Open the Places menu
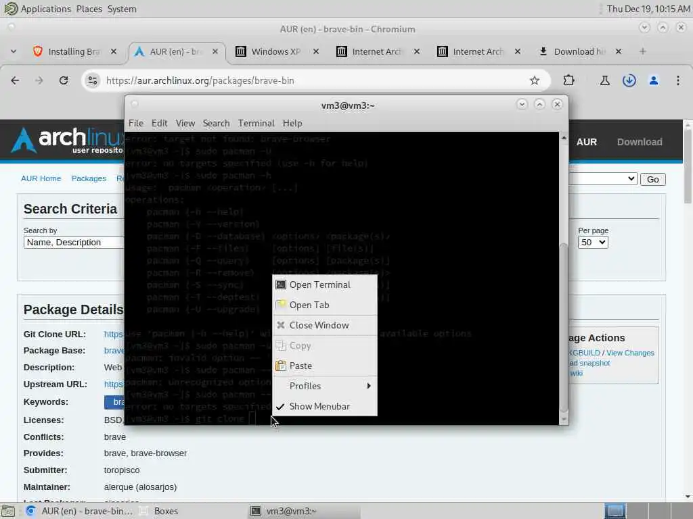 [x=89, y=9]
